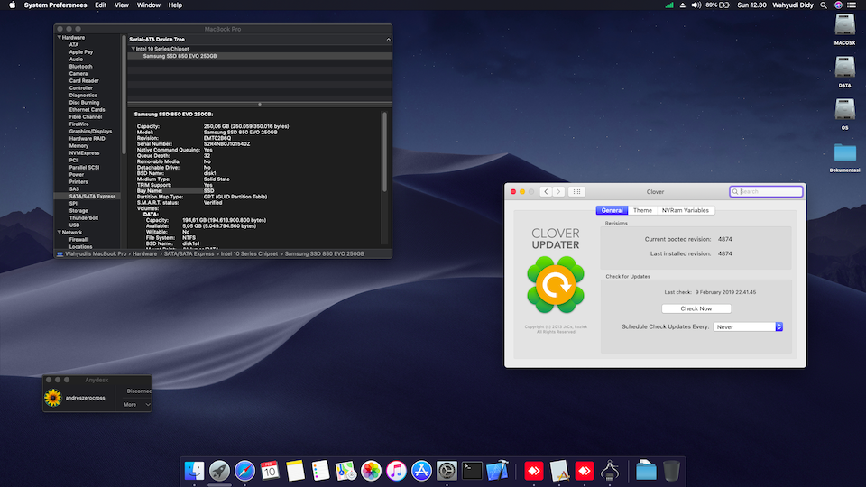Click the green signal bars menu icon
The width and height of the screenshot is (866, 487).
pos(668,5)
